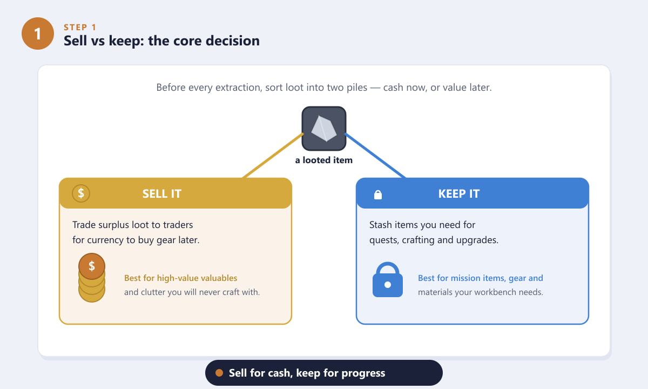
Task: Click the small lock icon in KEEP IT header
Action: tap(378, 194)
